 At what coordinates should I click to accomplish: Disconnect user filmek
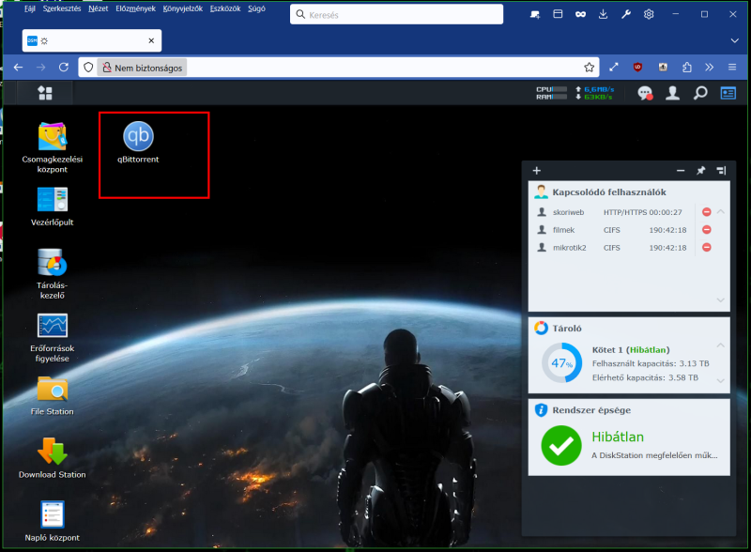click(x=707, y=229)
